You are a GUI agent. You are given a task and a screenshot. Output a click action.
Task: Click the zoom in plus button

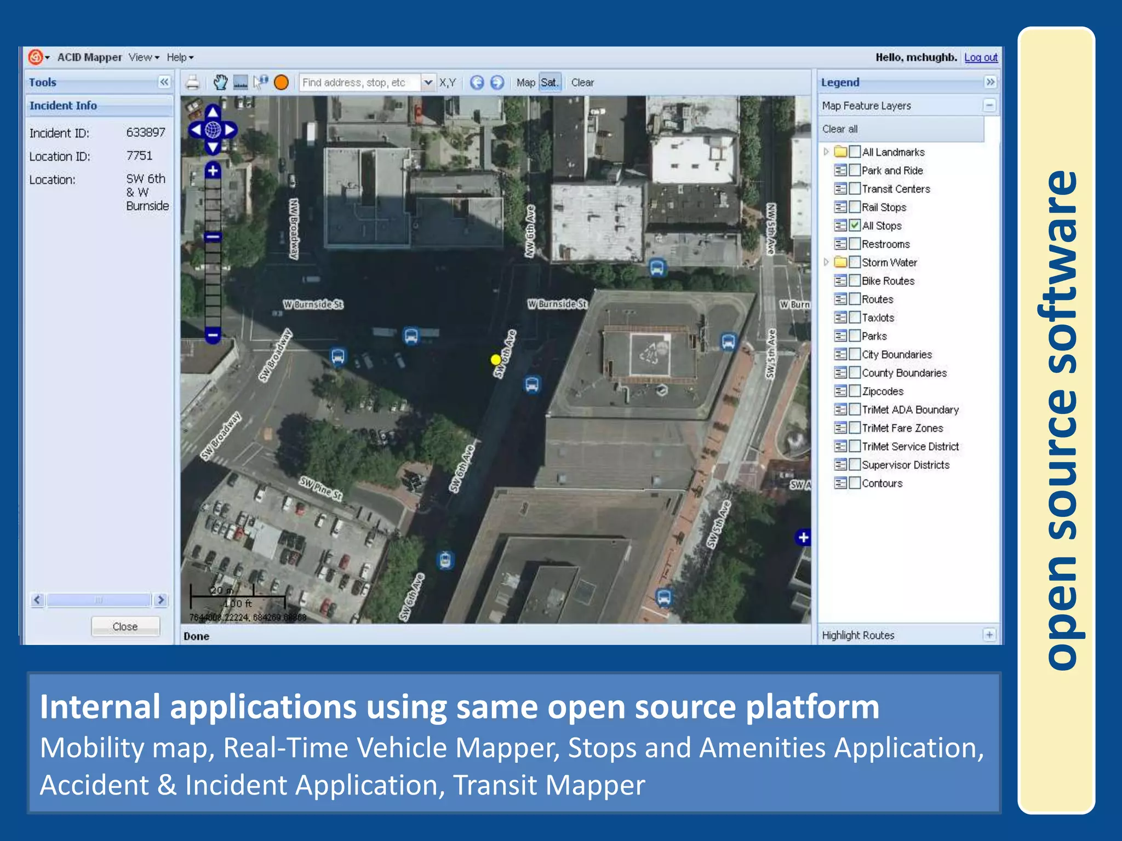pos(213,171)
